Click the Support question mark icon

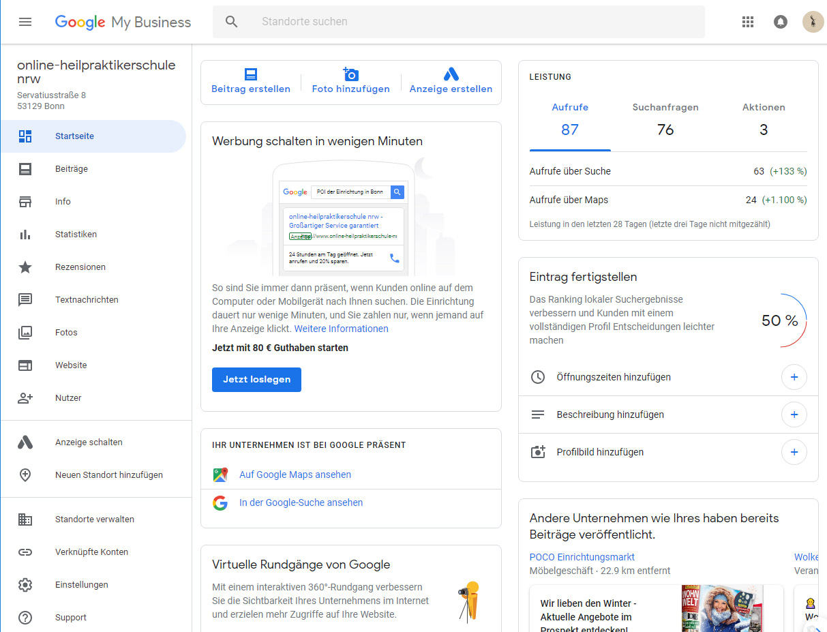(25, 618)
